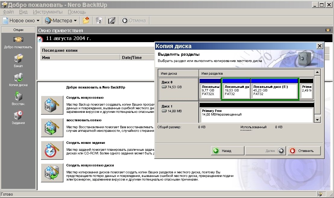Select the Локальный диск (E:) 45,23 GB partition
Viewport: 334px width, 198px height.
click(x=274, y=89)
